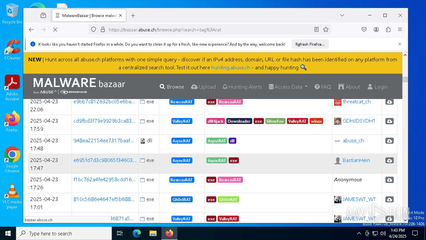
Task: Bookmark this page with star icon
Action: 326,30
